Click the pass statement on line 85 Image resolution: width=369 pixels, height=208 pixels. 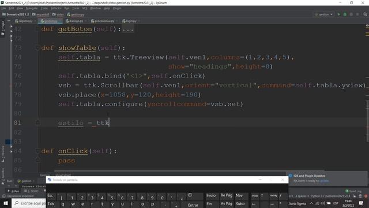[67, 161]
